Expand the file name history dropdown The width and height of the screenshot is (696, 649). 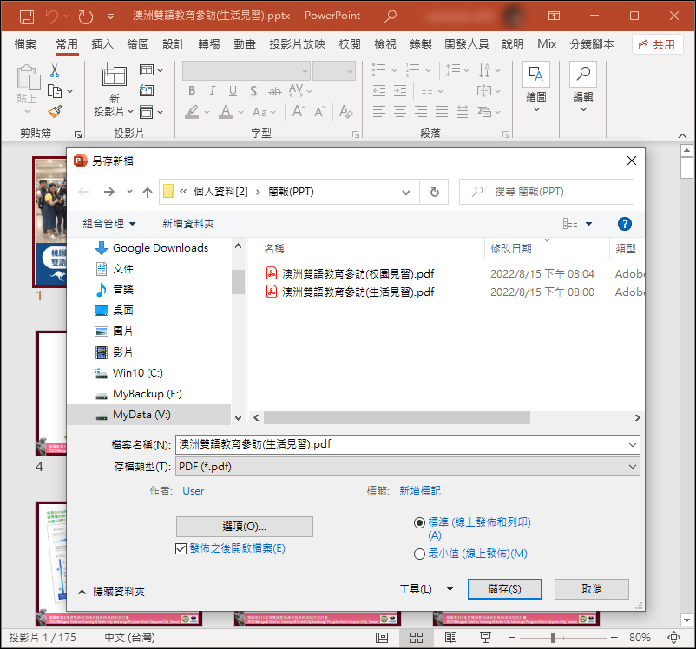tap(632, 444)
